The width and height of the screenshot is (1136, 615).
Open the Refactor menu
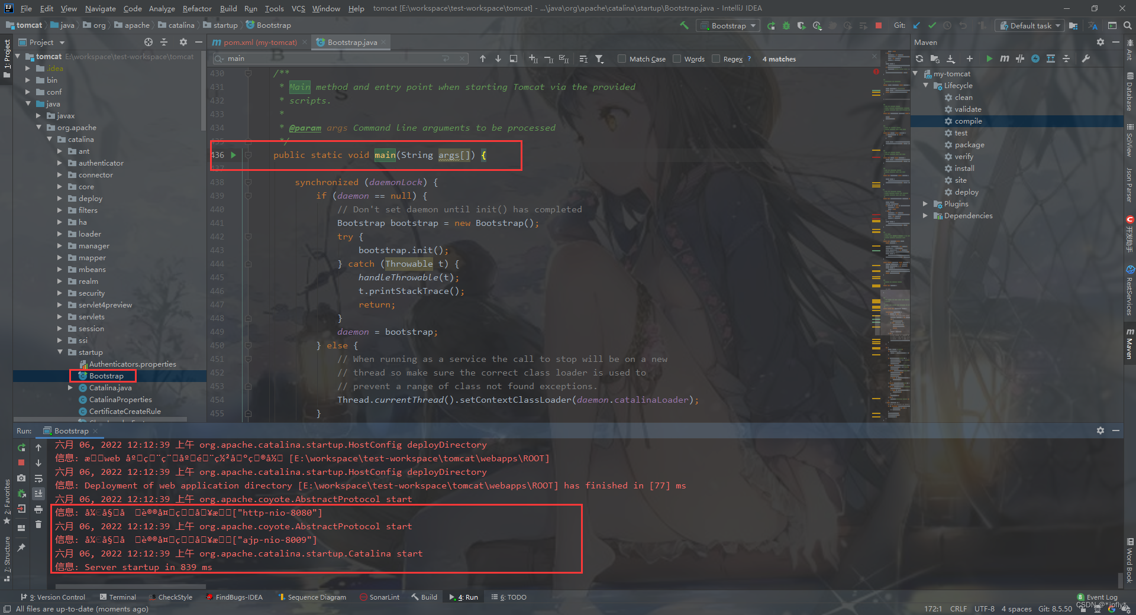point(197,8)
